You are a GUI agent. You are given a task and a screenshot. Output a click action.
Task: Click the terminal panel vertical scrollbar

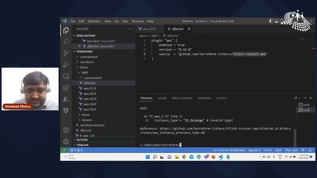295,137
